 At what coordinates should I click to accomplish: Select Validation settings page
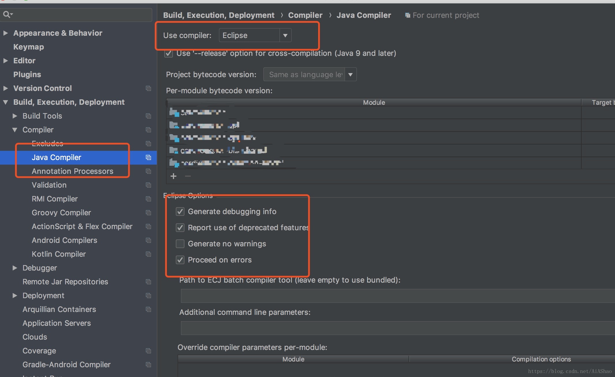(49, 185)
